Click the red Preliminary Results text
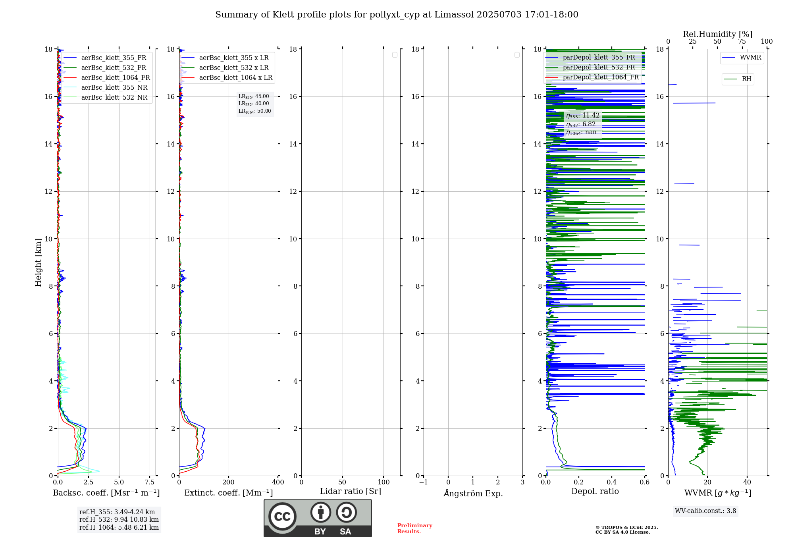 click(x=415, y=528)
